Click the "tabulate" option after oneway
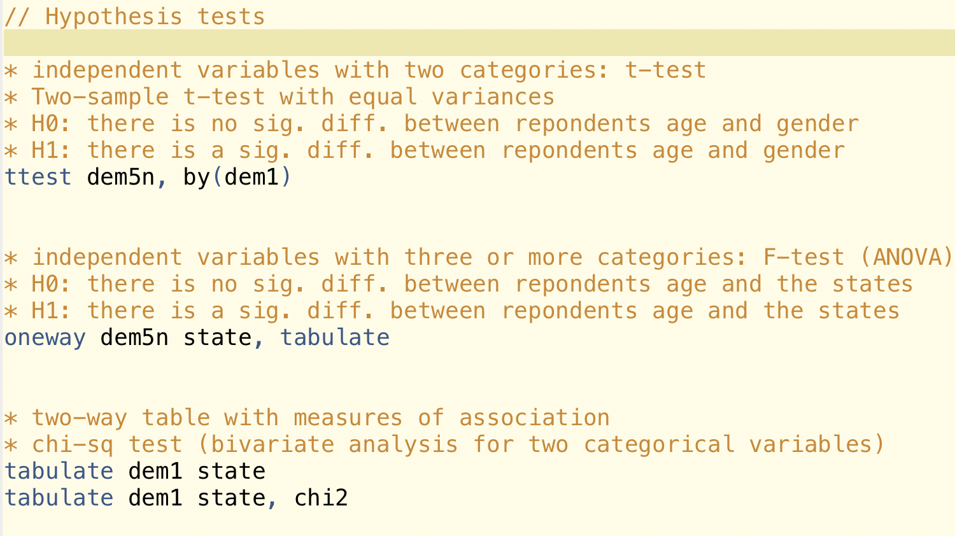The image size is (955, 536). (x=335, y=337)
